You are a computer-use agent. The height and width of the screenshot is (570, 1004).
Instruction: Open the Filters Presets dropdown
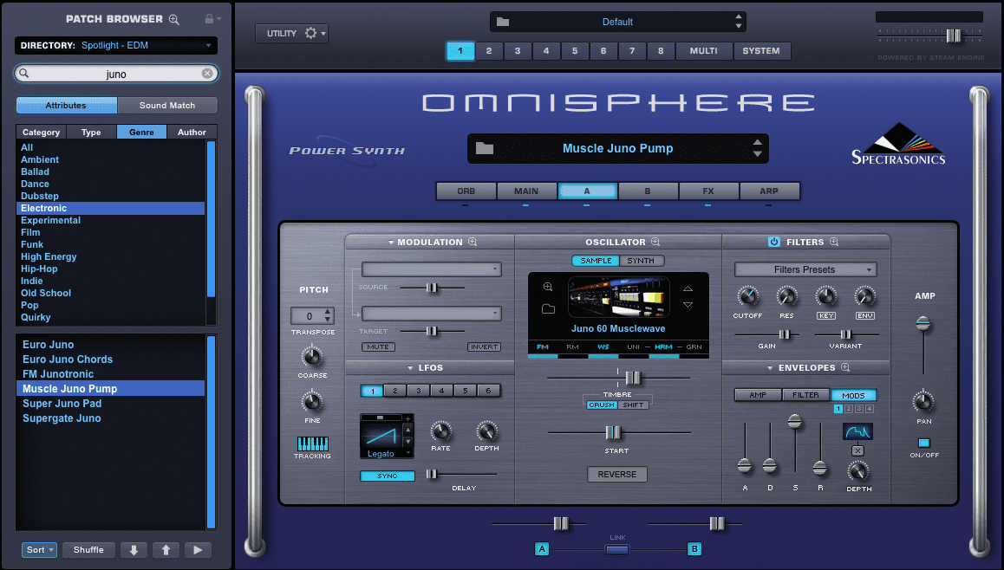(805, 269)
